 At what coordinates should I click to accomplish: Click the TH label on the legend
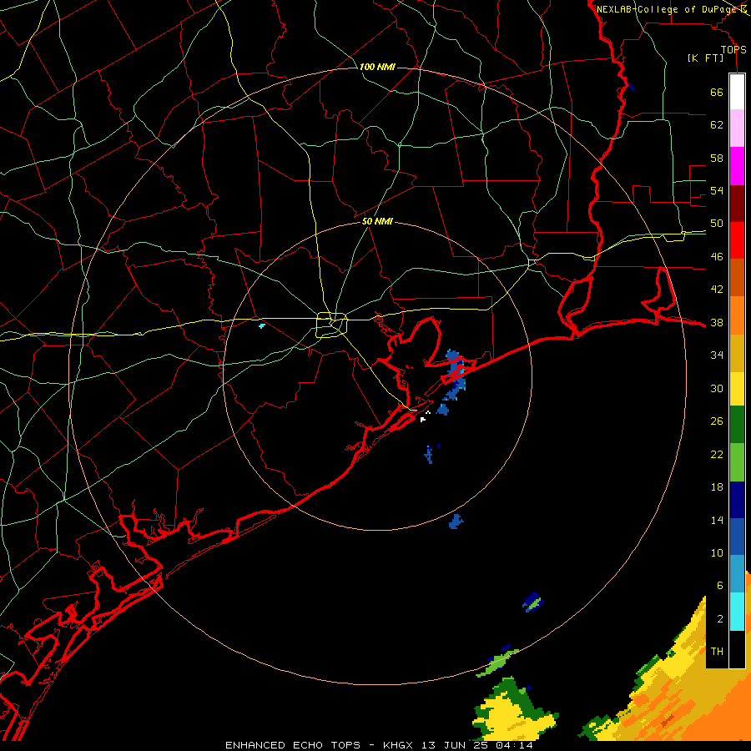tap(717, 652)
